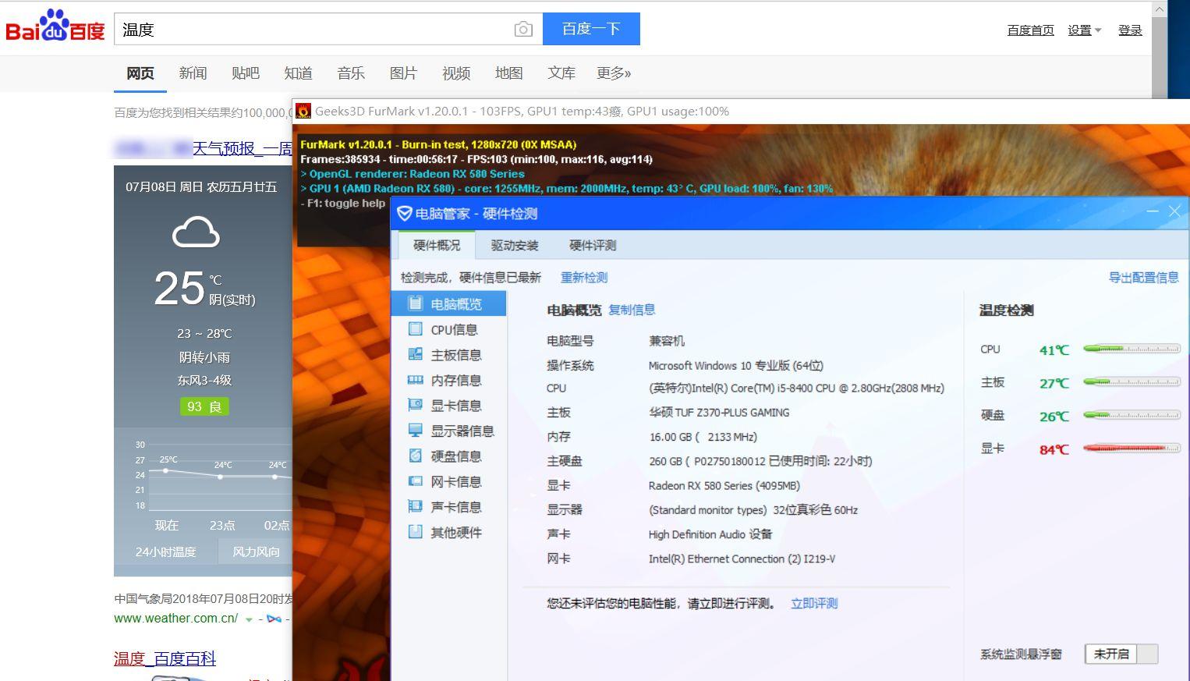The image size is (1190, 681).
Task: Click the 主板 temperature bar
Action: tap(1132, 382)
